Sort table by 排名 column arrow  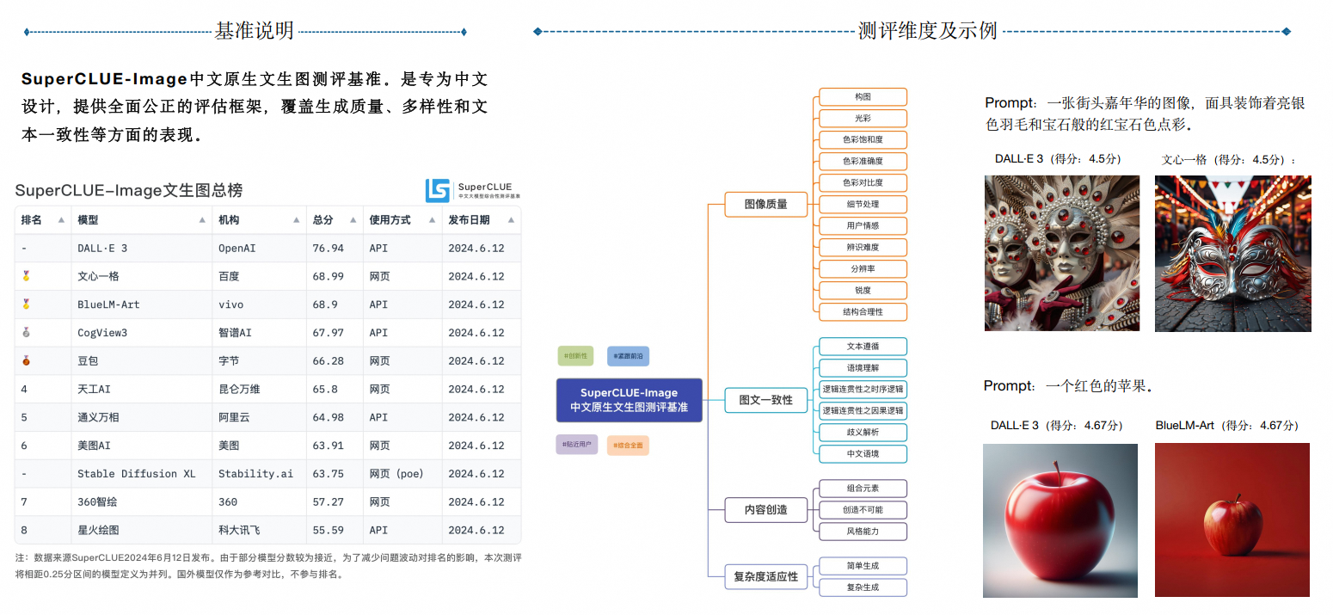(x=61, y=220)
